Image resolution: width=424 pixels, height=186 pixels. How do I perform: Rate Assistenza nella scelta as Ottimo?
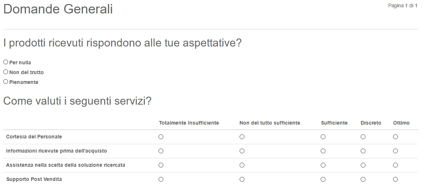click(395, 165)
